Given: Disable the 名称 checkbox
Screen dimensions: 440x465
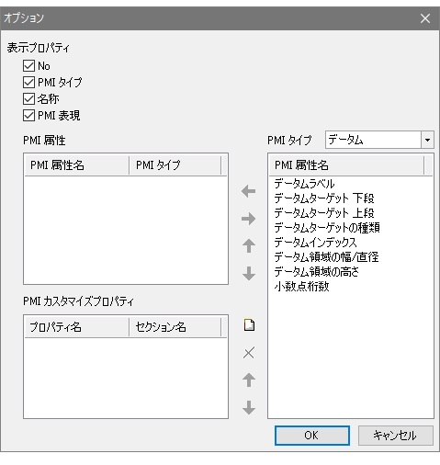Looking at the screenshot, I should point(28,99).
